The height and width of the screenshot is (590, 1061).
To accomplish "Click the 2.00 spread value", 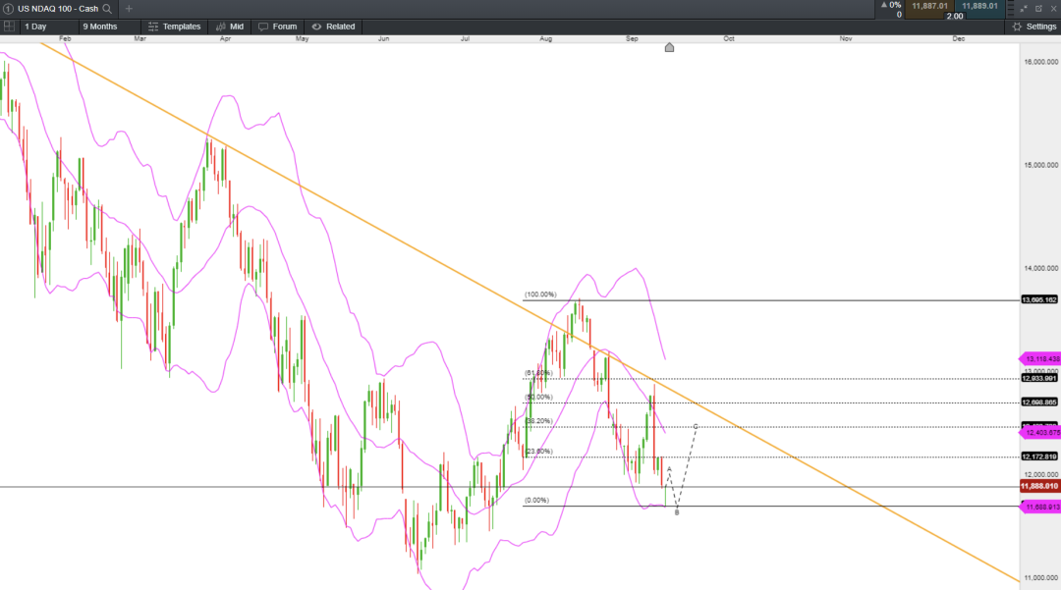I will pos(955,16).
